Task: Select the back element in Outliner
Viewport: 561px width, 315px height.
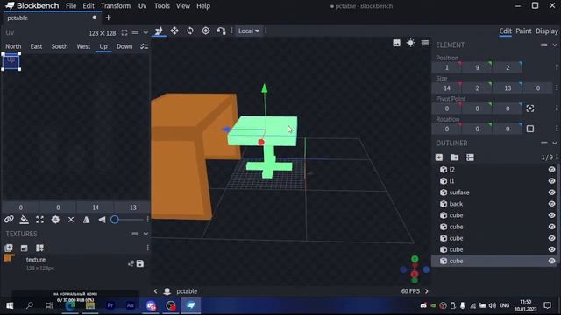Action: [x=494, y=204]
